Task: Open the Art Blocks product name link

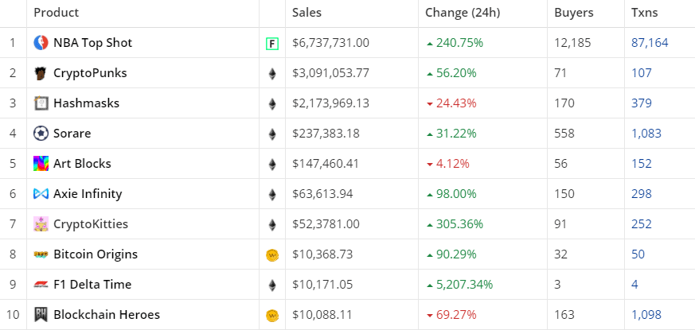Action: [83, 164]
